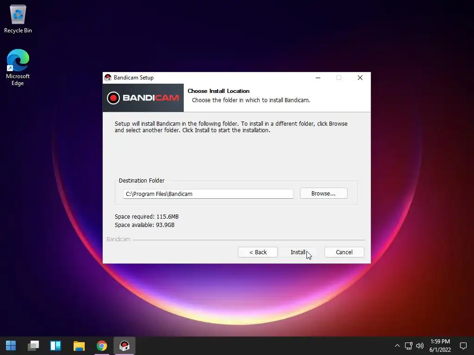474x355 pixels.
Task: Minimize the Bandicam Setup window
Action: (318, 78)
